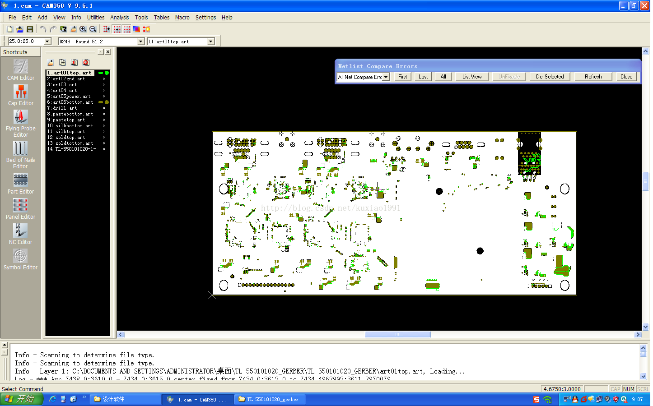Click the Redraw brush icon in main toolbar
653x406 pixels.
[x=73, y=29]
